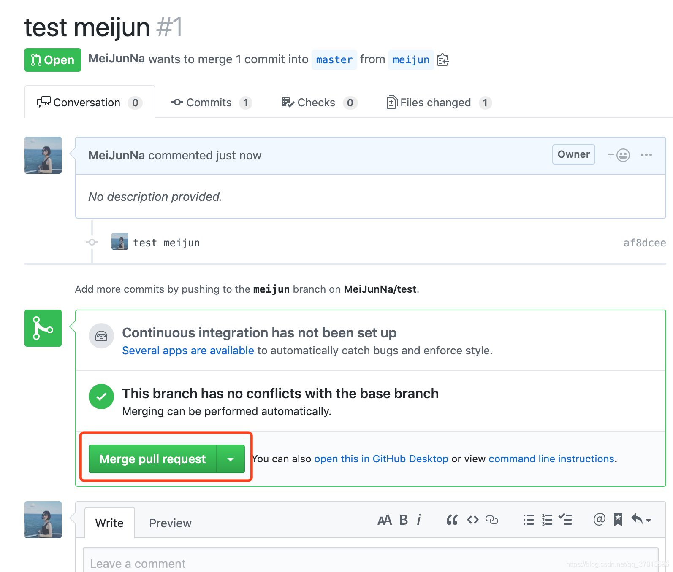Open the meijun branch link

(411, 60)
